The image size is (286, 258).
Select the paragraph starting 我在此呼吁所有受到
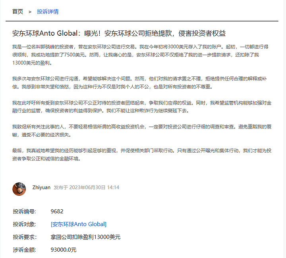(x=142, y=107)
